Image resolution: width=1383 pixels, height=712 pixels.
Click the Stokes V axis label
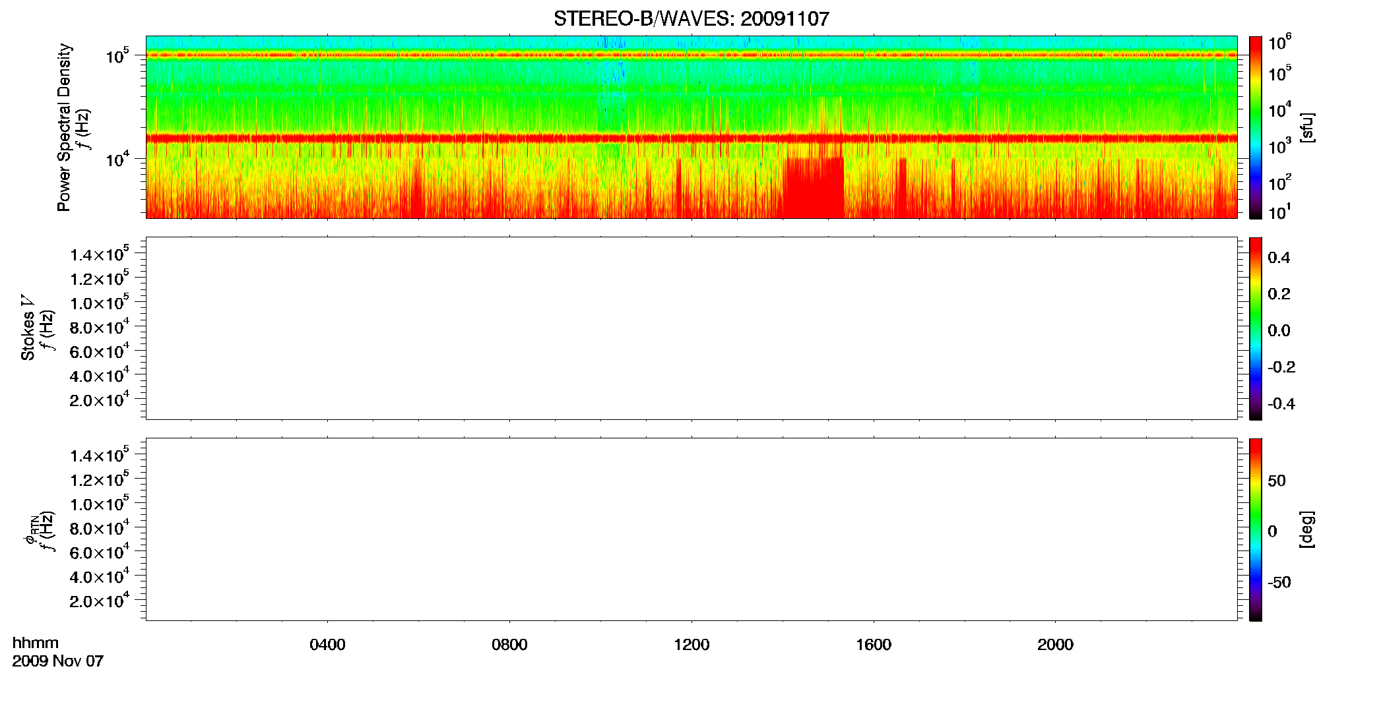pyautogui.click(x=28, y=328)
